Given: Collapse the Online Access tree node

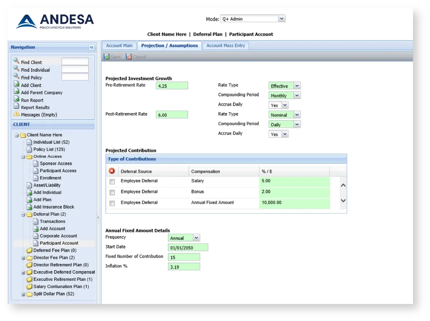Looking at the screenshot, I should (23, 157).
